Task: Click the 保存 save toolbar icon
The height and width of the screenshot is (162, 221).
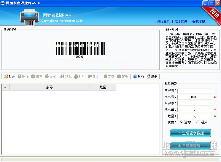Action: 20,76
